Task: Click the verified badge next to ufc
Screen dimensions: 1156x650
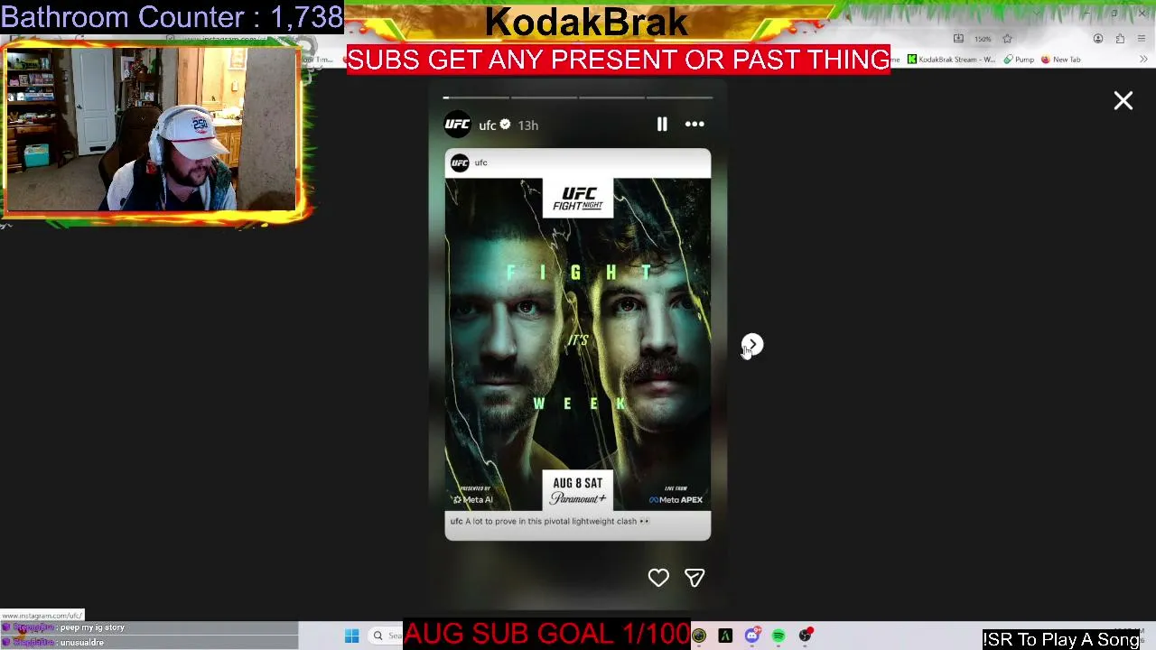Action: pyautogui.click(x=506, y=125)
